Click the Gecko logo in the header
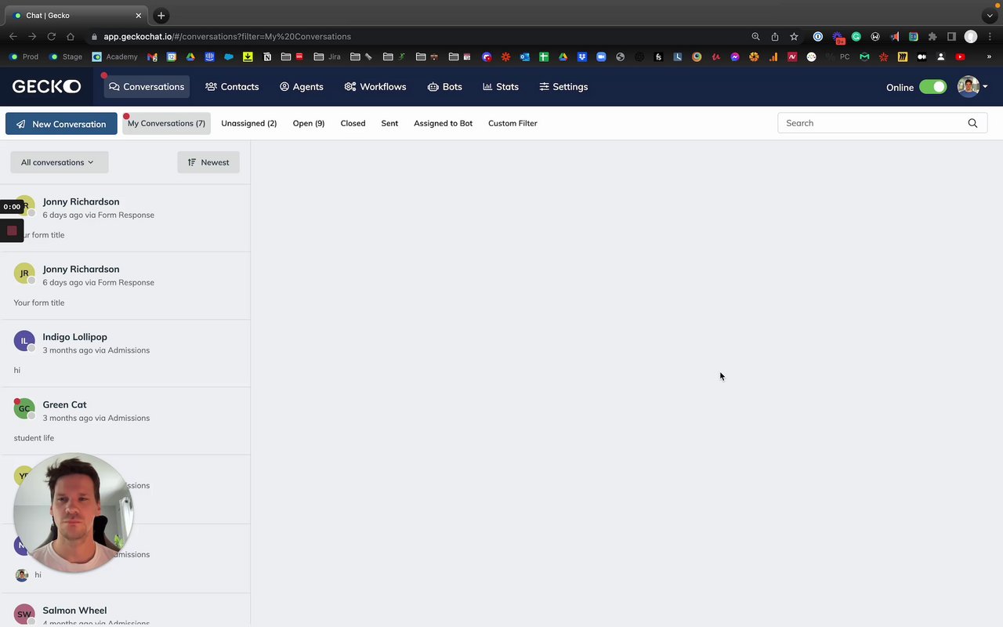Viewport: 1003px width, 627px height. coord(46,86)
